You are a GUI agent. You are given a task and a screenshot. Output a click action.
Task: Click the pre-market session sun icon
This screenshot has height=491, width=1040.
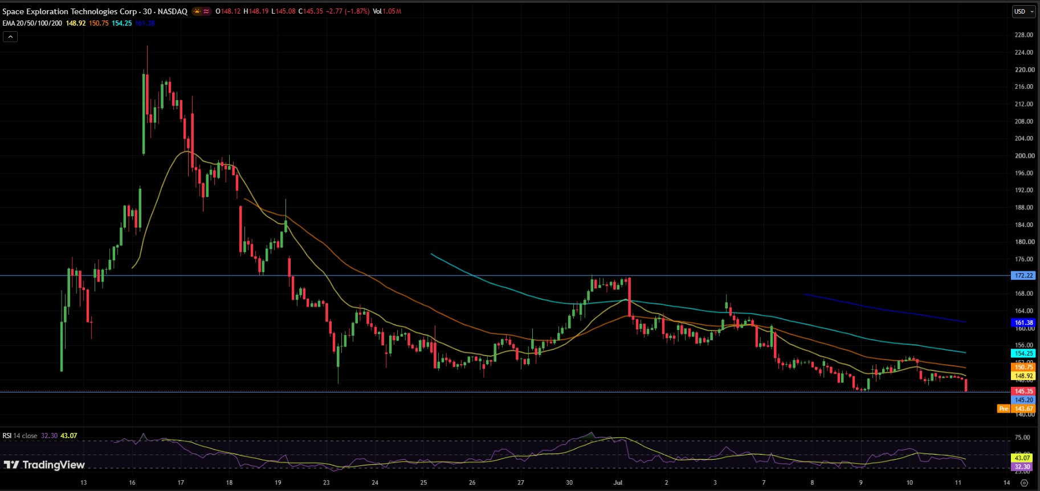(197, 11)
